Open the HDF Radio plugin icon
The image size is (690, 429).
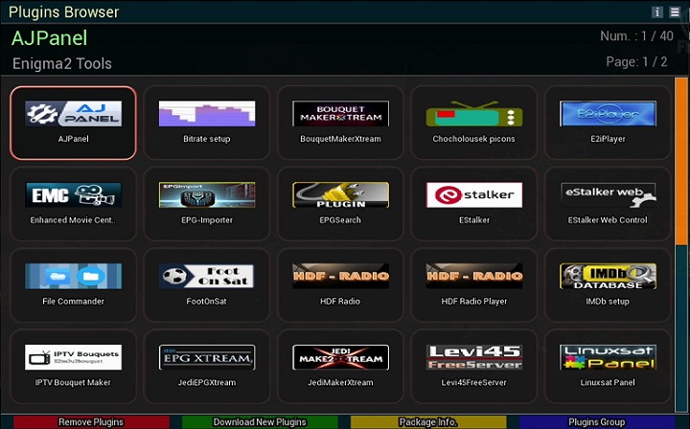click(340, 276)
